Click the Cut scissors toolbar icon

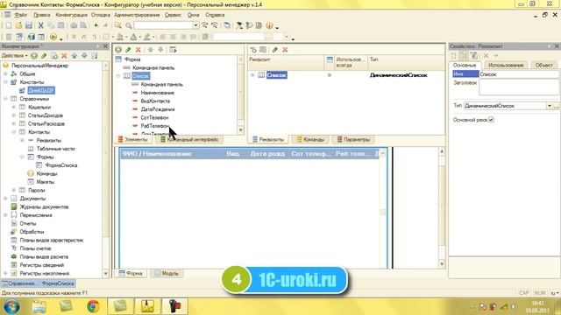coord(41,25)
